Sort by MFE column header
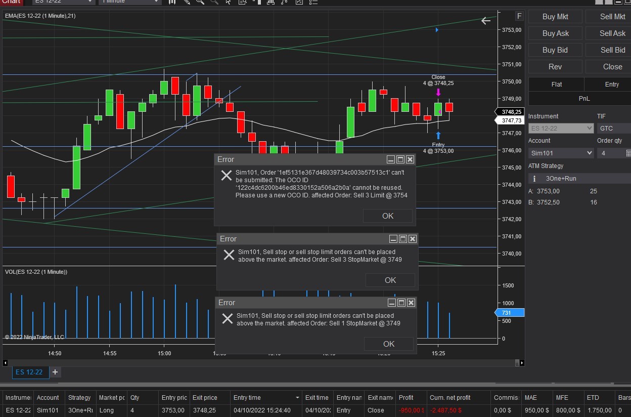 point(568,398)
